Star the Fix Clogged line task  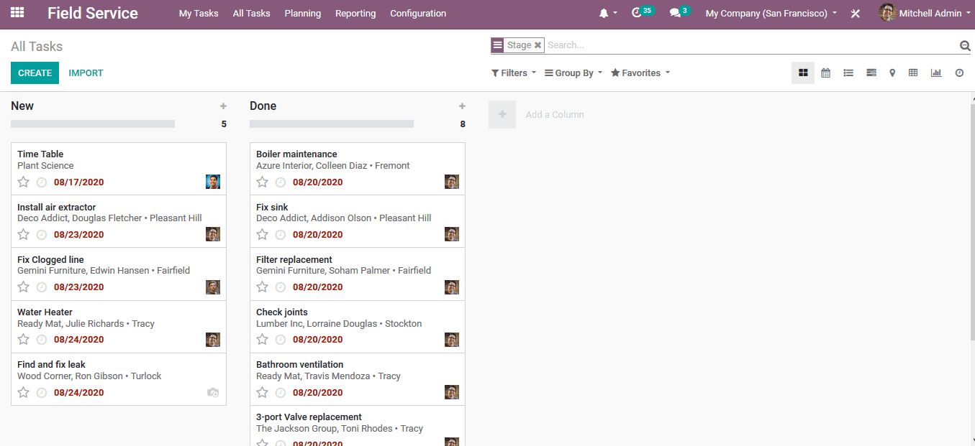pos(24,287)
